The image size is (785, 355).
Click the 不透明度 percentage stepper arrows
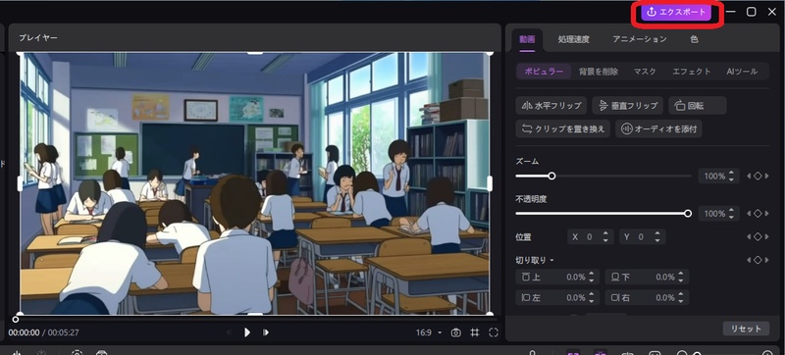pyautogui.click(x=731, y=214)
